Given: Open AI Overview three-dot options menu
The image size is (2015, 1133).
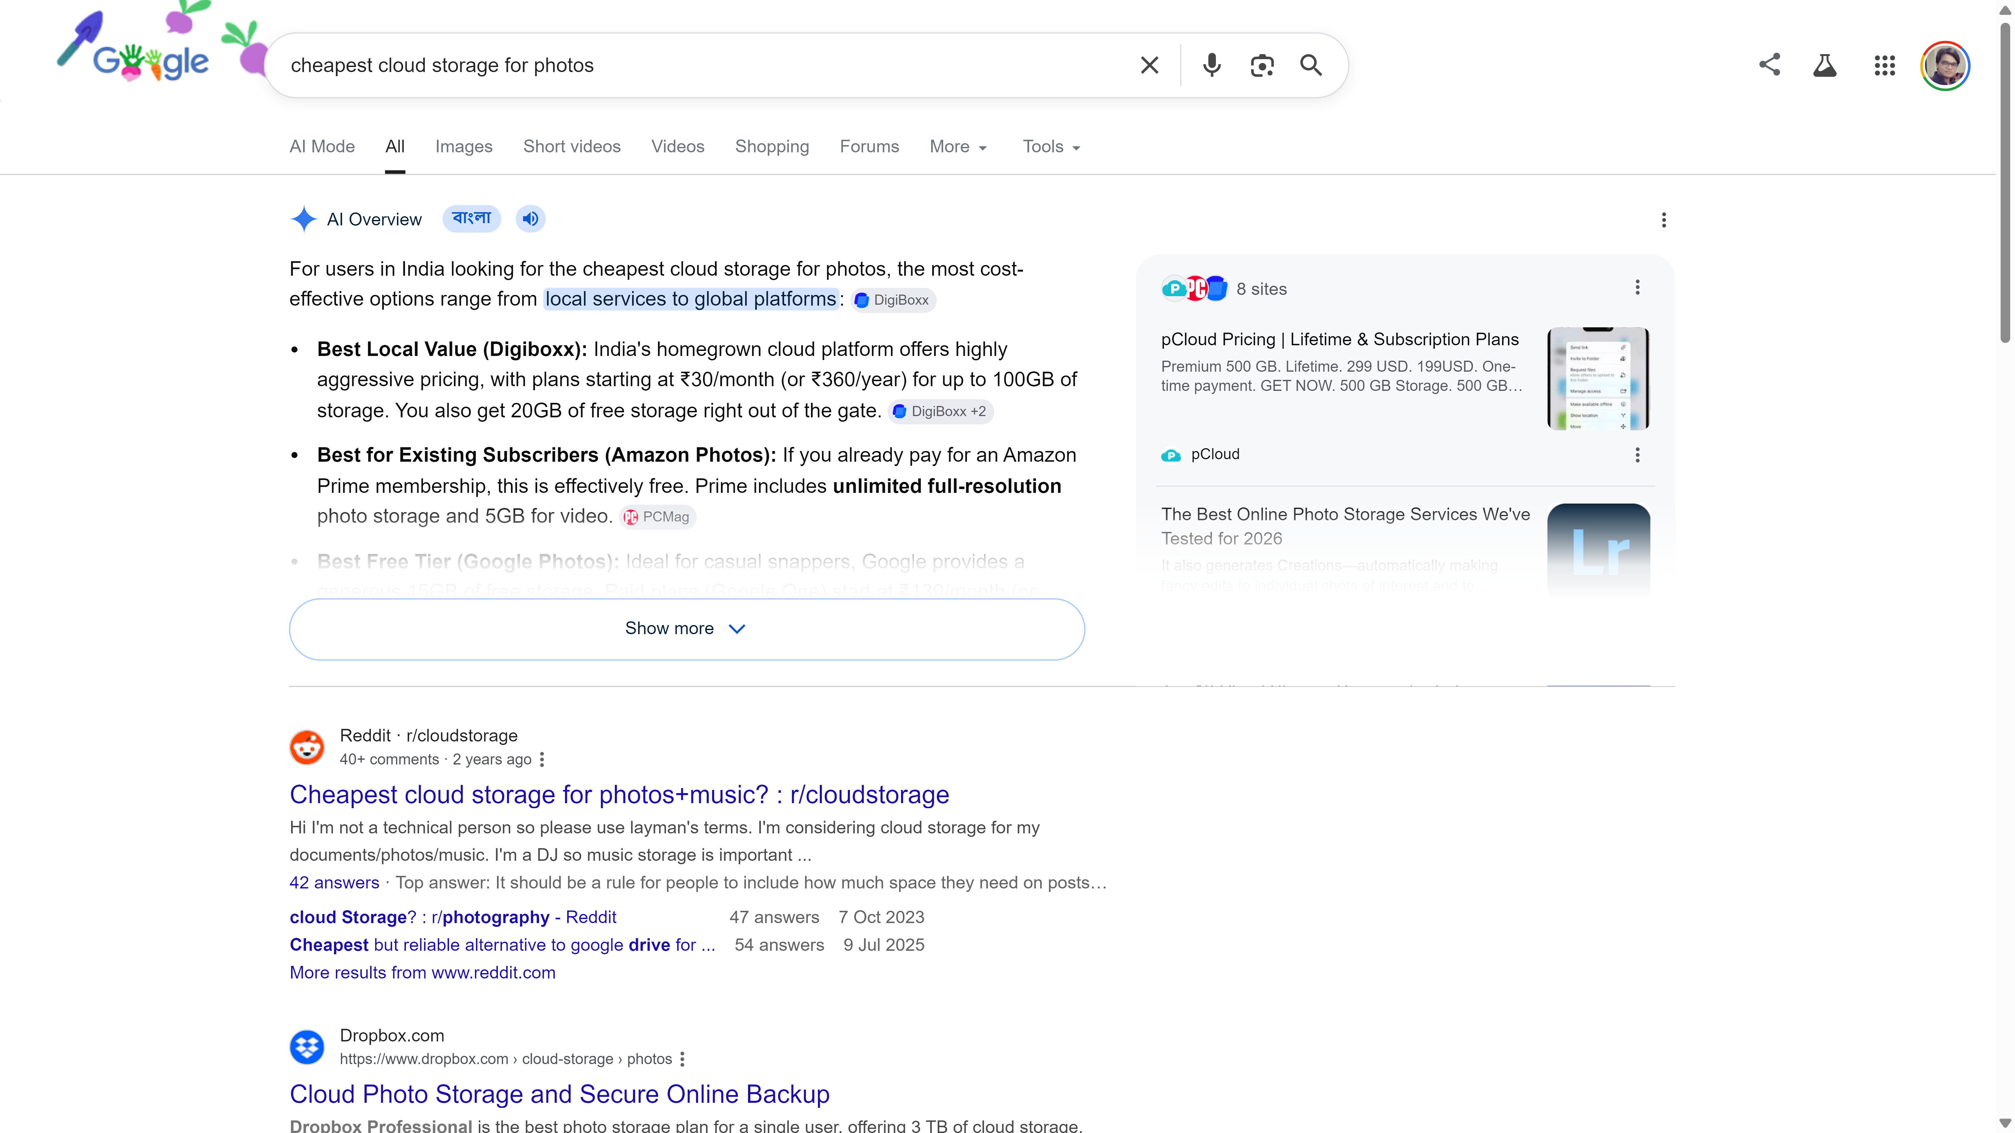Looking at the screenshot, I should [1664, 220].
